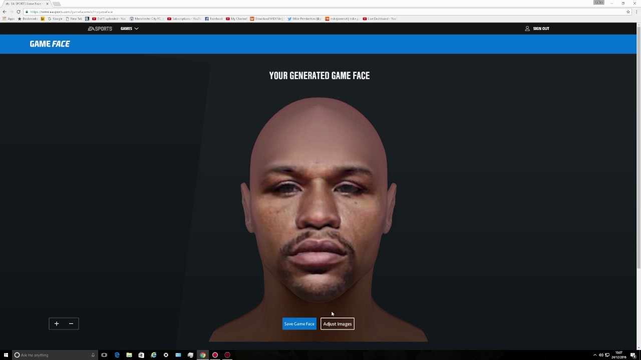Click the Cortana search box
Screen dimensions: 641x360
coord(55,355)
